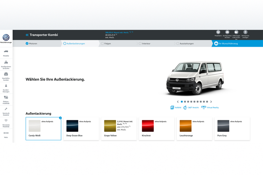Click Nettopreise anzeigen icon
Screen dimensions: 263x175
point(245,32)
